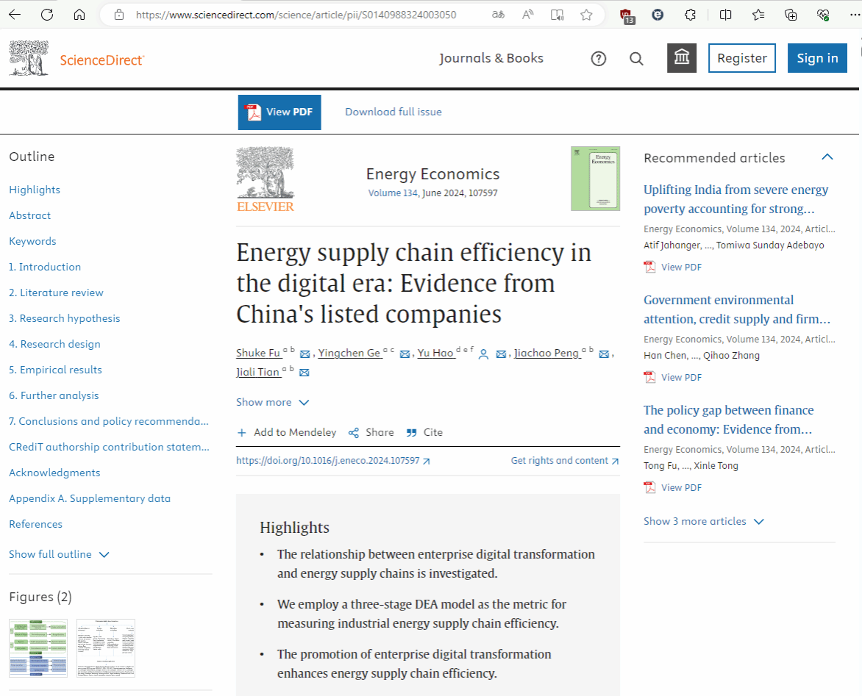Open the browser extensions puzzle icon

690,15
